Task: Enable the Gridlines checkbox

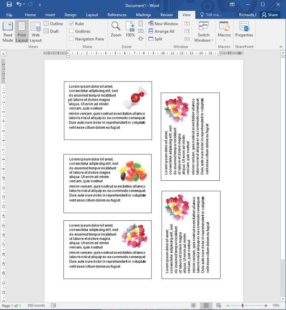Action: coord(71,31)
